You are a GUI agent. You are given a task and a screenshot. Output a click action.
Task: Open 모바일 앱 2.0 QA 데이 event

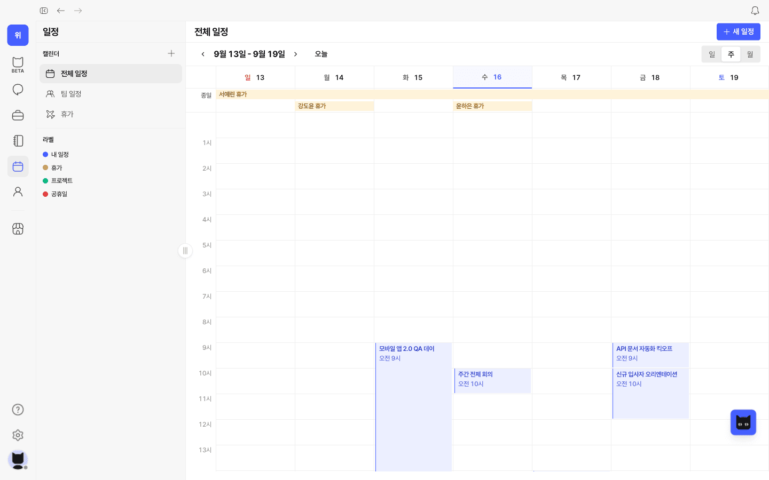click(414, 407)
